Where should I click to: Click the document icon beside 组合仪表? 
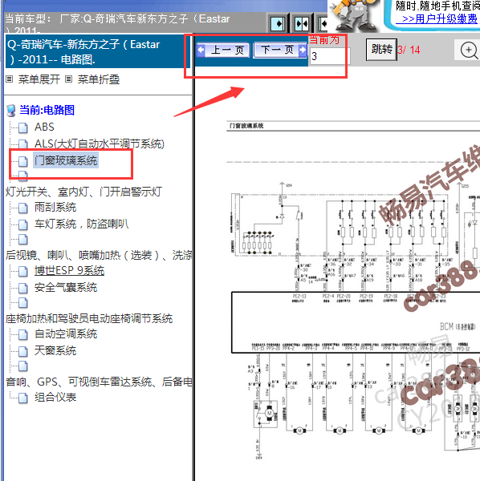(x=22, y=398)
